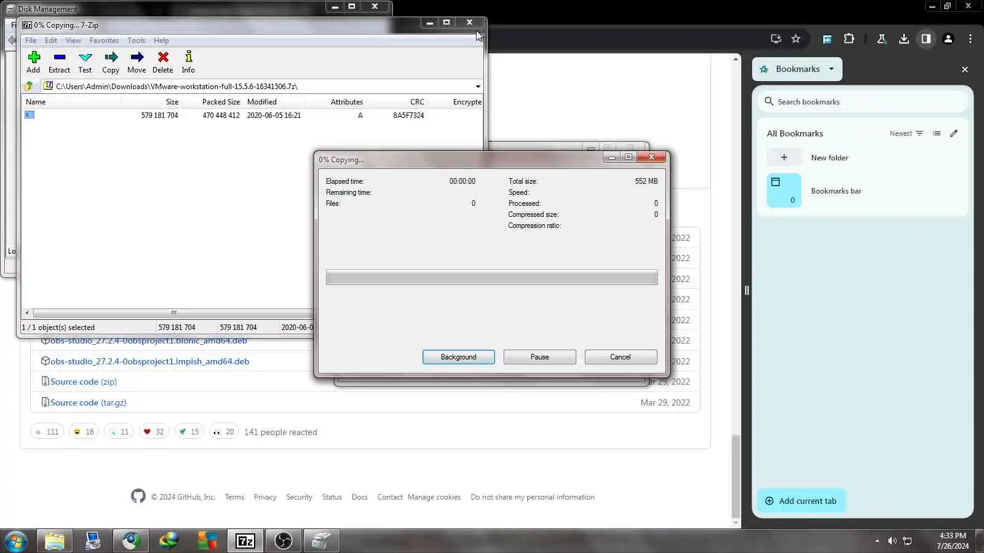Open the Privacy link in the footer

click(x=265, y=497)
